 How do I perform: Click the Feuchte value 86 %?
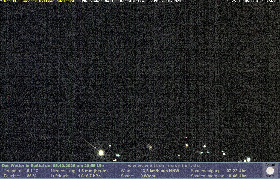click(31, 176)
